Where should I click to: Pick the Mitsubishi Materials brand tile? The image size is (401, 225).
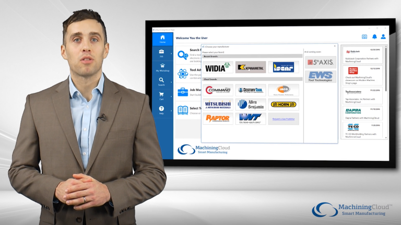(218, 104)
